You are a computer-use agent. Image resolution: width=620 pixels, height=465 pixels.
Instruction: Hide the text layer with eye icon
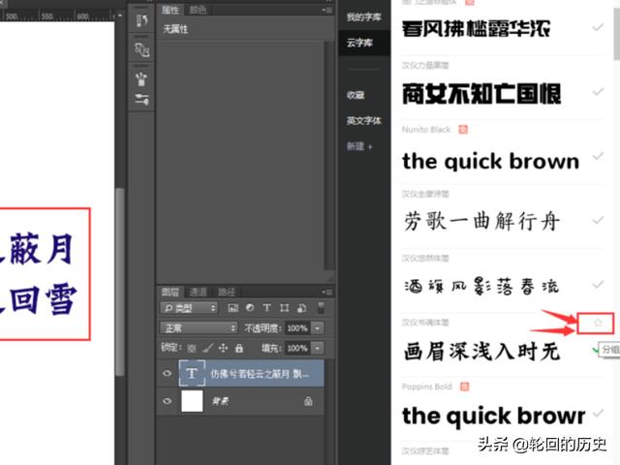[x=168, y=372]
